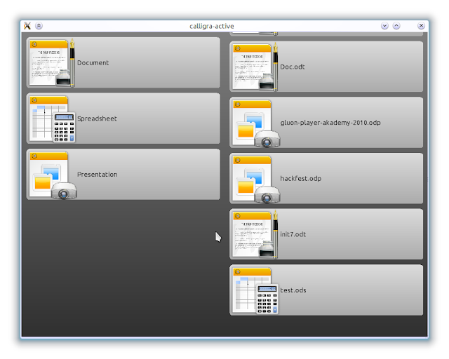The width and height of the screenshot is (449, 359).
Task: Open the Spreadsheet calculator icon
Action: pos(52,118)
